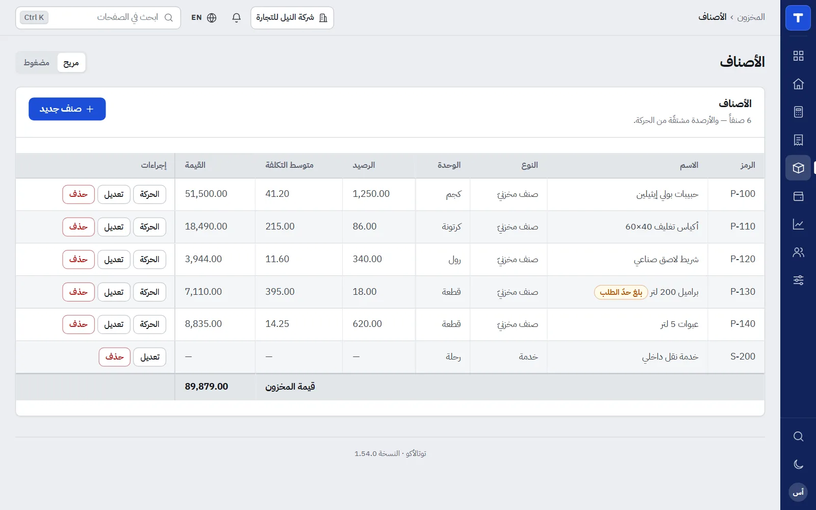
Task: Click the المخزون breadcrumb link
Action: tap(751, 17)
